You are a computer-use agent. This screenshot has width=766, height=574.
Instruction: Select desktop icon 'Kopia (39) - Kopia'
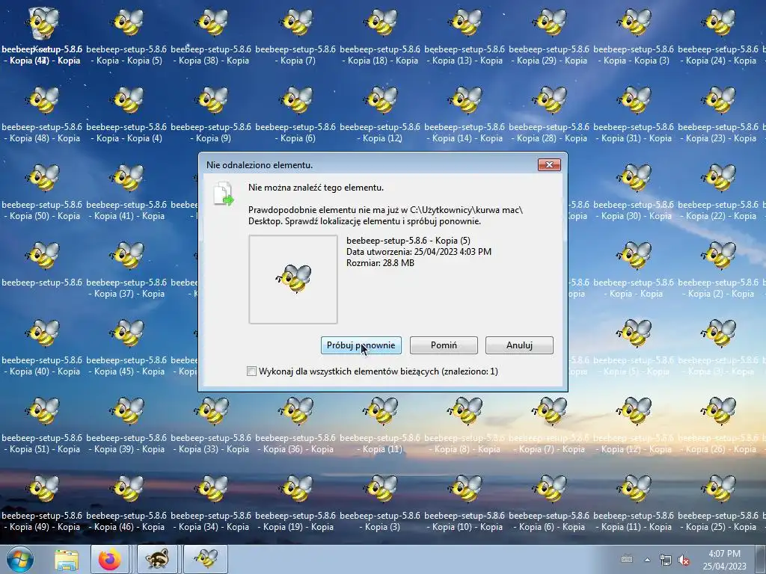click(126, 426)
